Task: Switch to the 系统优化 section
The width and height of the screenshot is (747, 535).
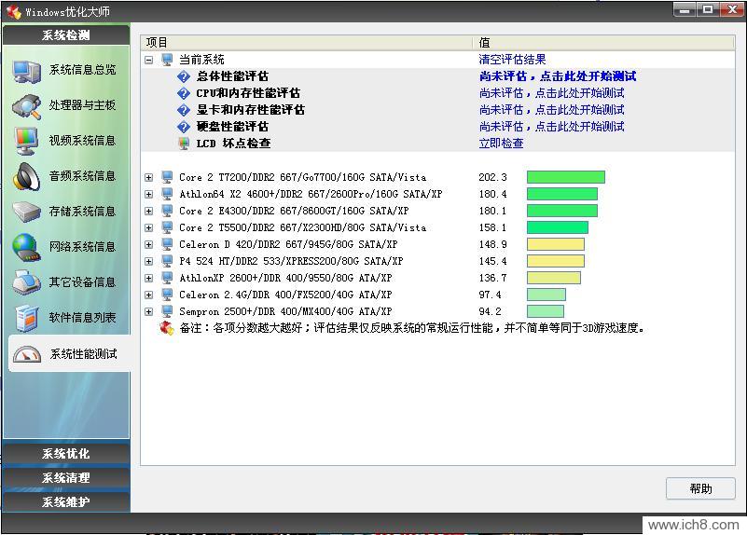Action: [x=66, y=453]
